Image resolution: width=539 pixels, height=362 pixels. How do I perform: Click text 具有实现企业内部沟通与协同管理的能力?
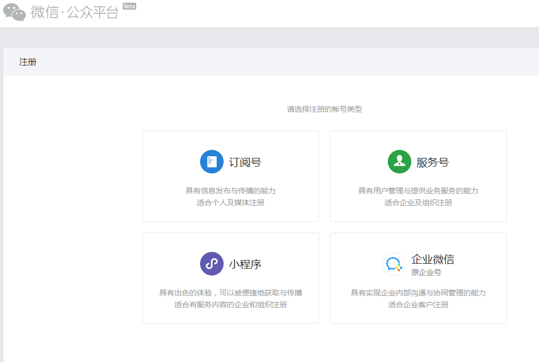[x=418, y=293]
